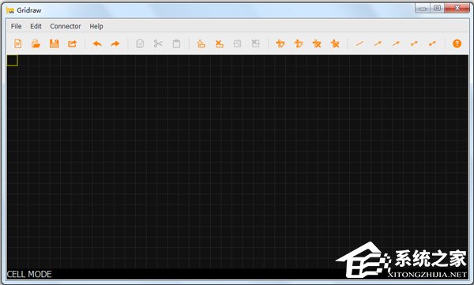The height and width of the screenshot is (285, 474).
Task: Open the Edit menu
Action: click(x=36, y=26)
